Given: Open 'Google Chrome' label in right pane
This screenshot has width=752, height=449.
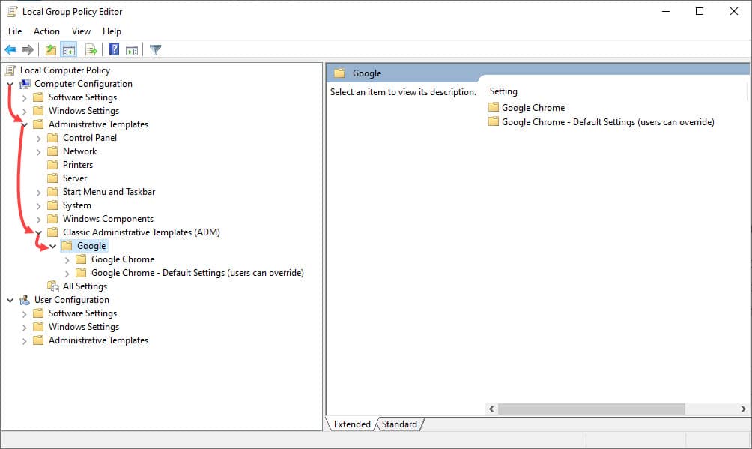Looking at the screenshot, I should [x=533, y=108].
